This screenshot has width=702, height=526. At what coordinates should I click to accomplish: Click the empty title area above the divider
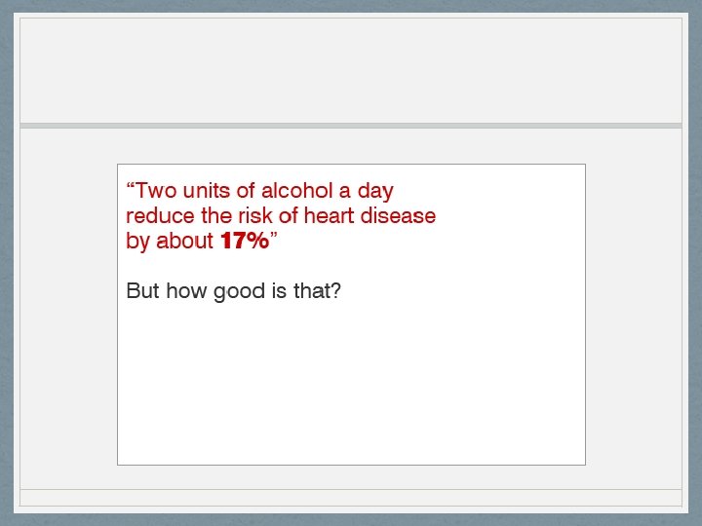(351, 70)
